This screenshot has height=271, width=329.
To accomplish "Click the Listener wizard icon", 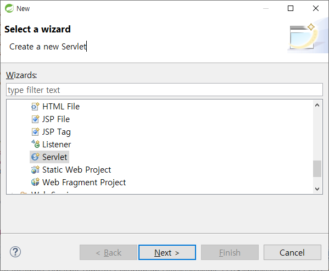I will click(35, 144).
